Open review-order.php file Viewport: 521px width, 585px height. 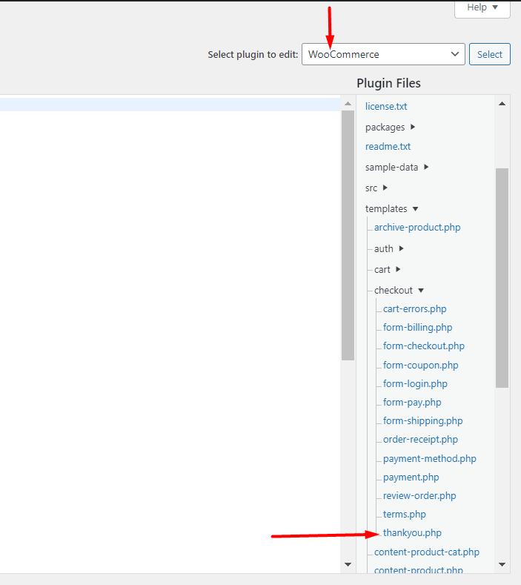419,496
